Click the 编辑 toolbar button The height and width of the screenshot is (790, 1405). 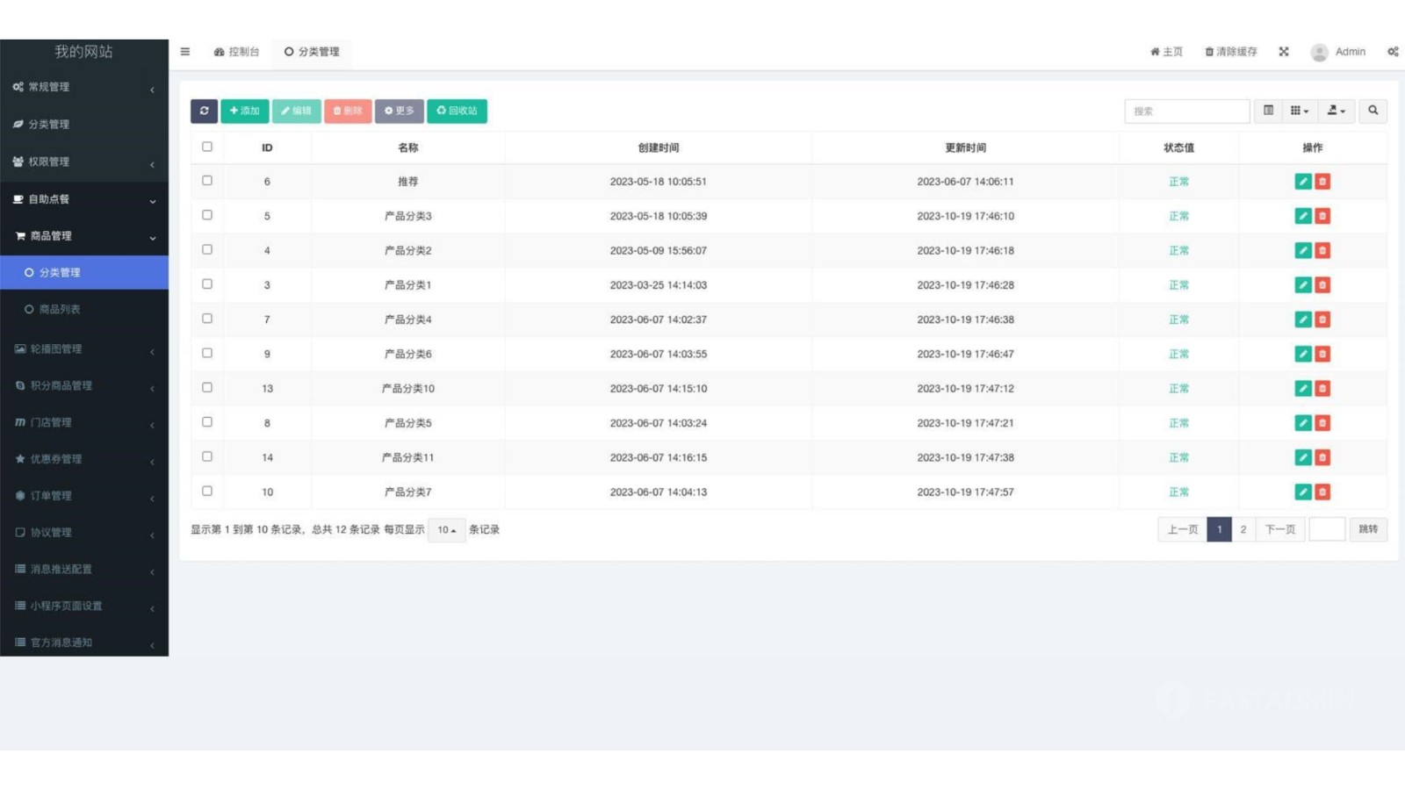point(297,111)
